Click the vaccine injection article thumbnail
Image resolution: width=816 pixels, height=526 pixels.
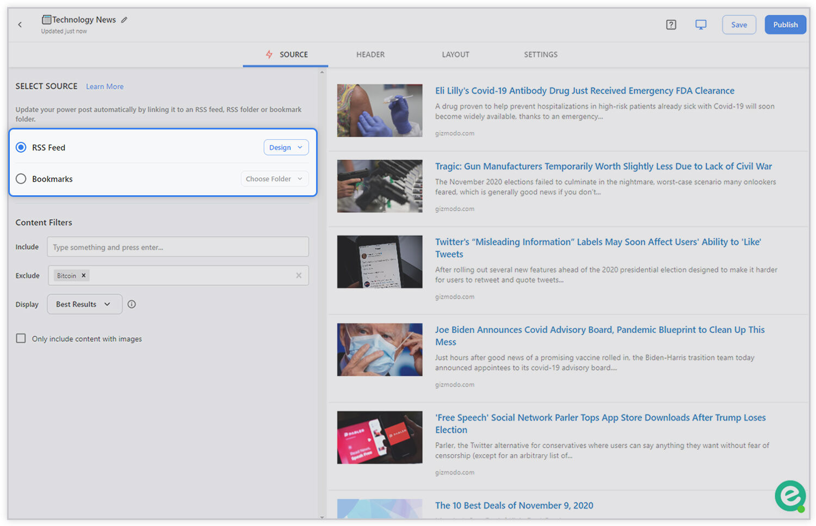pos(380,110)
